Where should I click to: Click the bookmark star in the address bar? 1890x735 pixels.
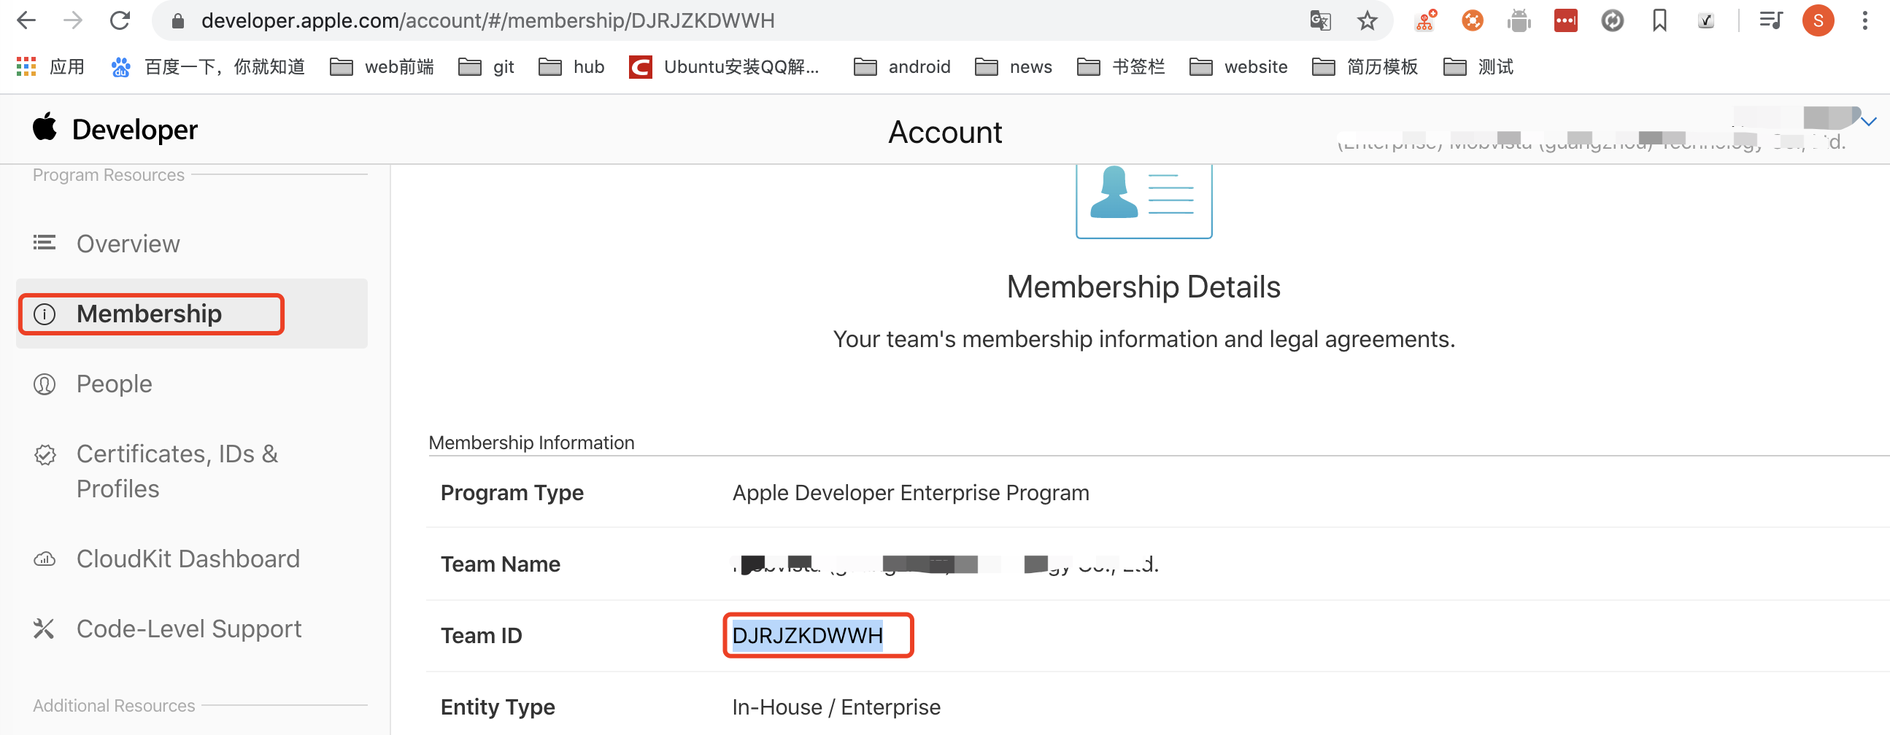point(1367,20)
